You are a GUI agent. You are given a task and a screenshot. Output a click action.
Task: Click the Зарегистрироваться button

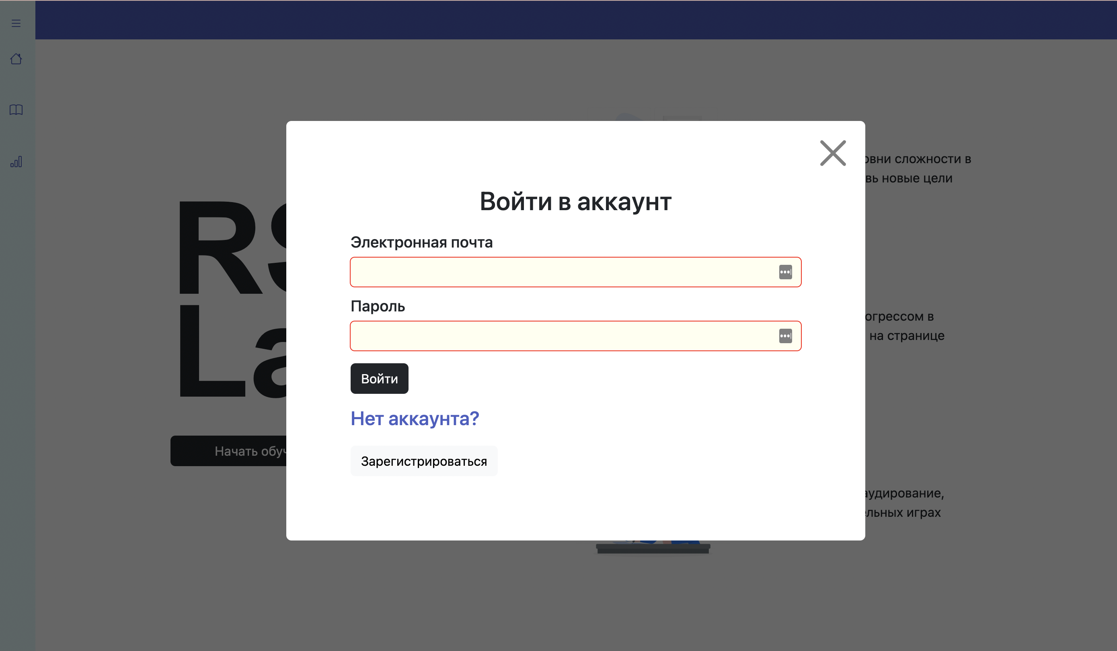(423, 461)
